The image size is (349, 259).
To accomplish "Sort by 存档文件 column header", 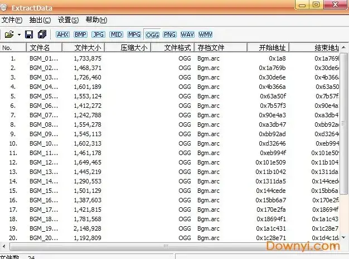I will click(221, 47).
